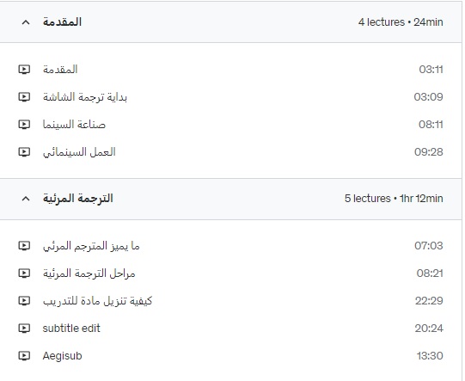Open the بداية ترجمة الشاشة lecture title
This screenshot has width=465, height=381.
(x=85, y=97)
